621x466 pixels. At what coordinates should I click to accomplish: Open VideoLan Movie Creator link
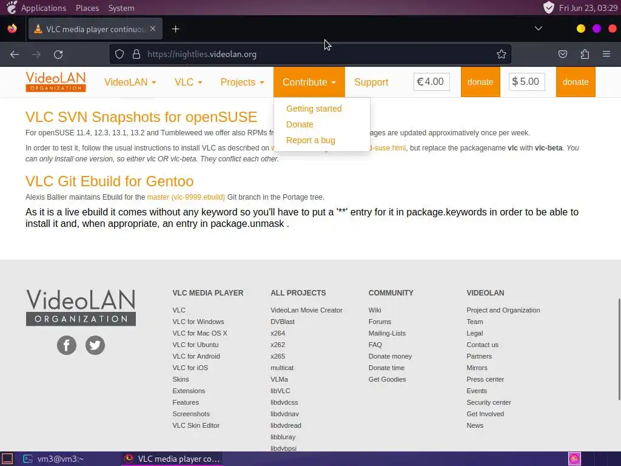tap(306, 310)
